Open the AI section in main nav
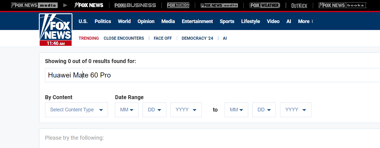The width and height of the screenshot is (380, 148). coord(289,21)
